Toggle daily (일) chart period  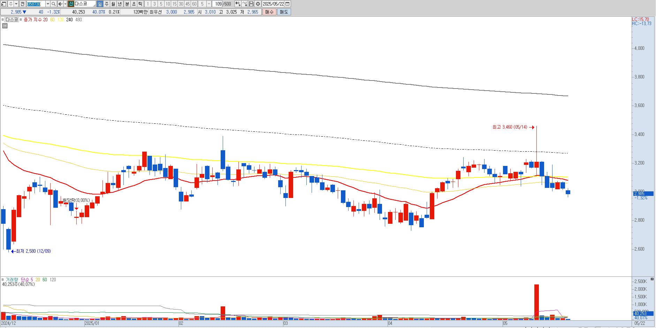tap(100, 4)
